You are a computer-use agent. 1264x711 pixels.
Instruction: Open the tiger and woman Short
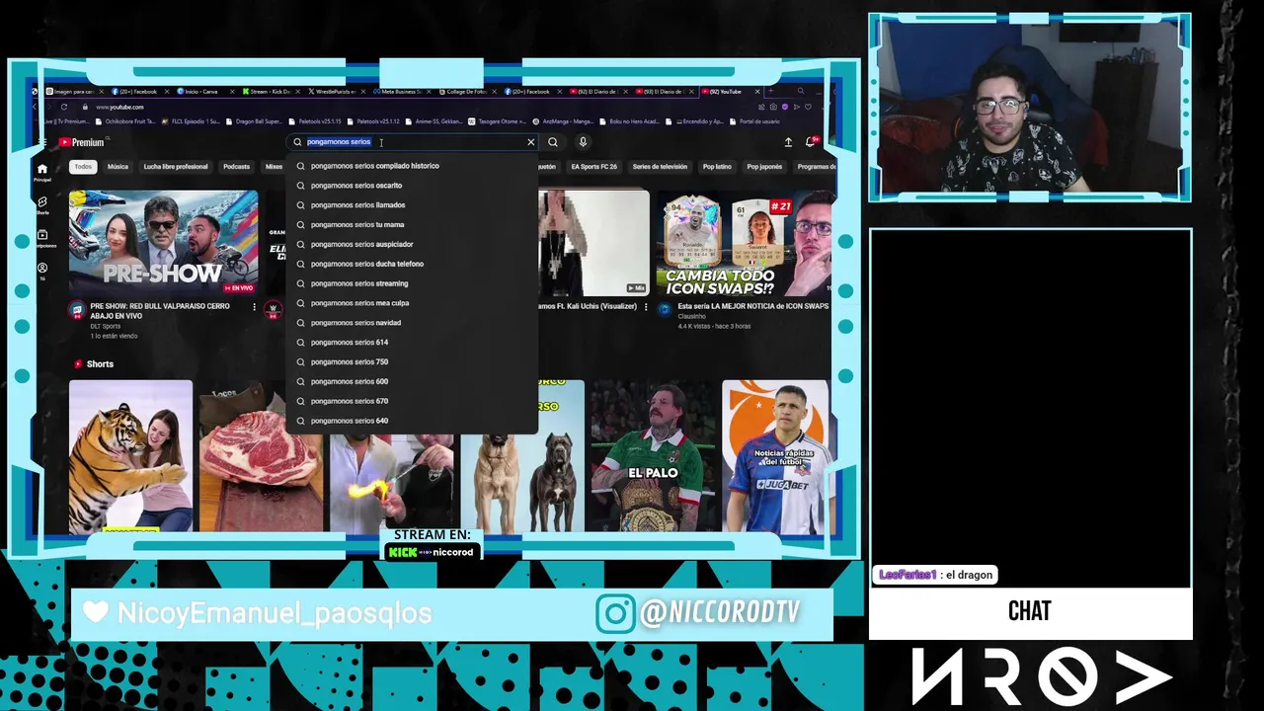(x=130, y=456)
